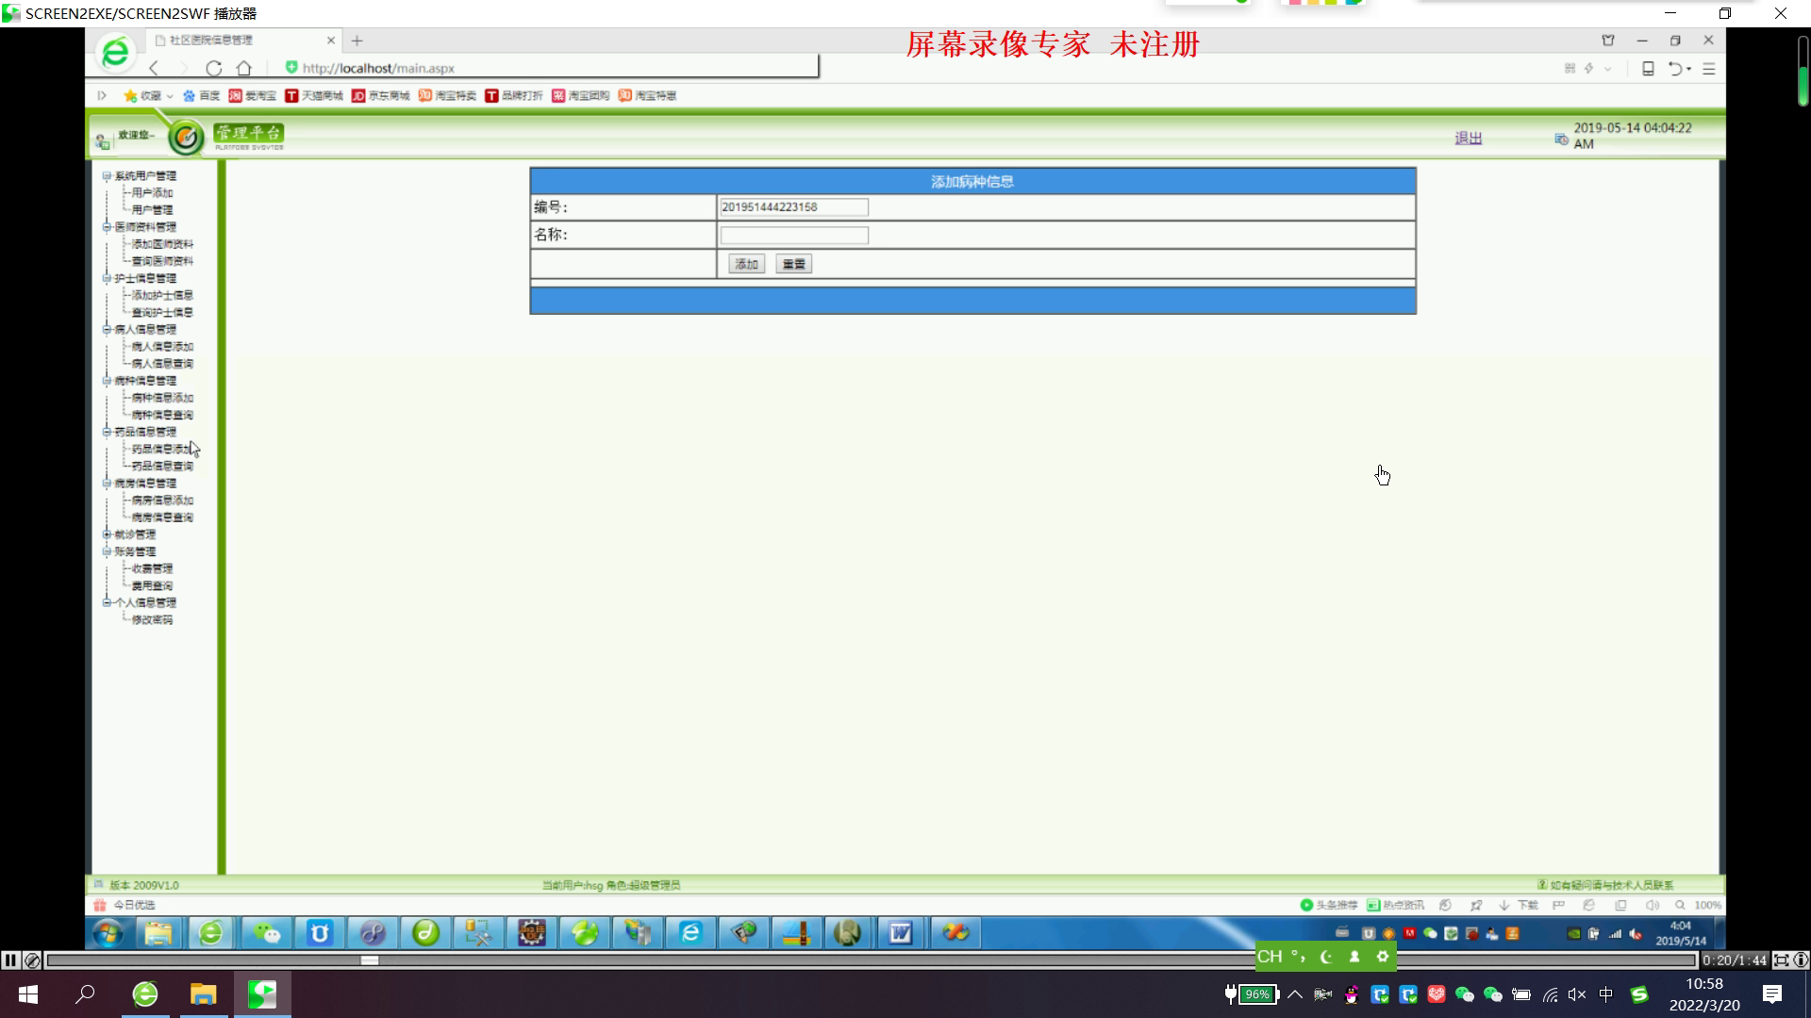The image size is (1811, 1018).
Task: Open 查询医师资料 in the tree
Action: [x=162, y=261]
